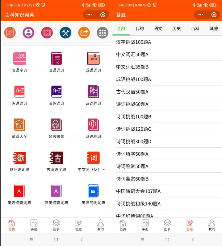Open 我的 in the 答题 screen's bottom bar

[x=212, y=225]
